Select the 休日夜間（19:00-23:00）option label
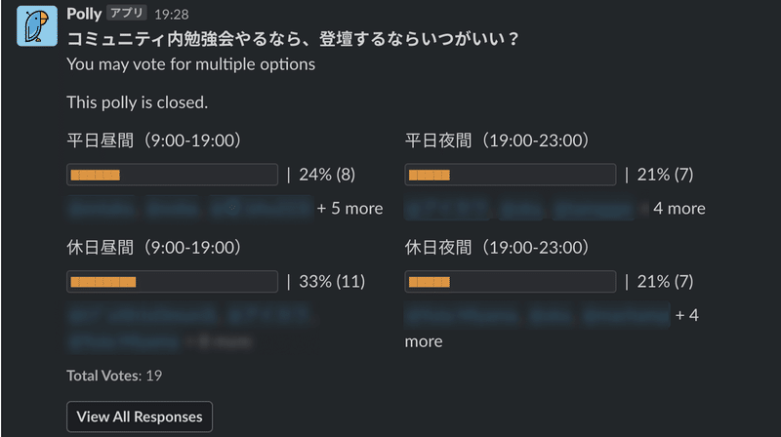 point(497,248)
